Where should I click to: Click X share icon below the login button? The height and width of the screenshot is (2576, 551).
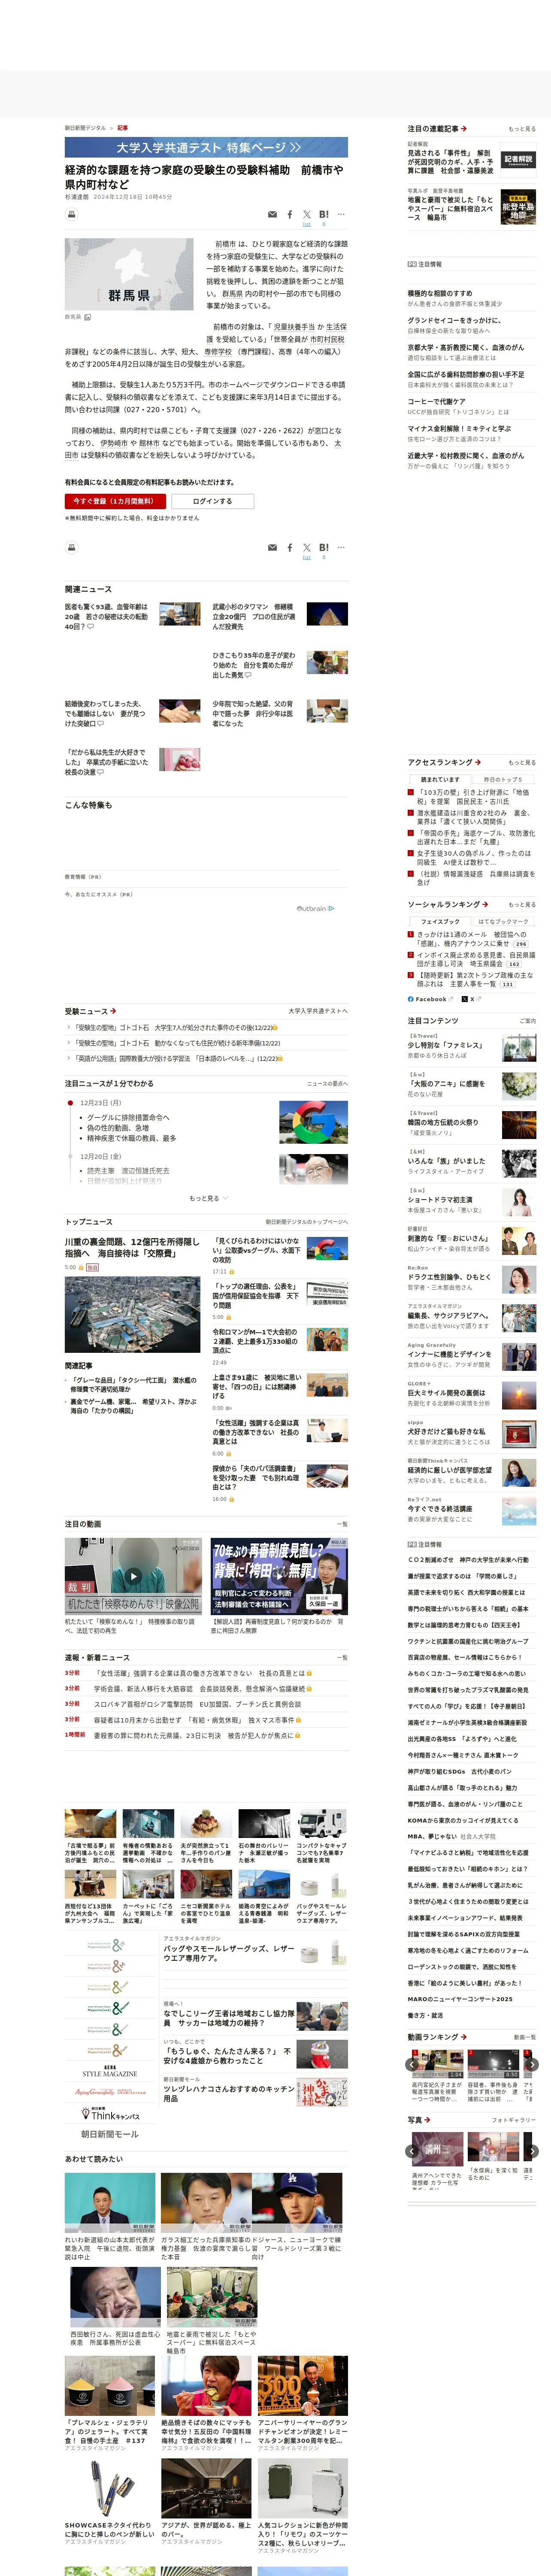[x=307, y=547]
